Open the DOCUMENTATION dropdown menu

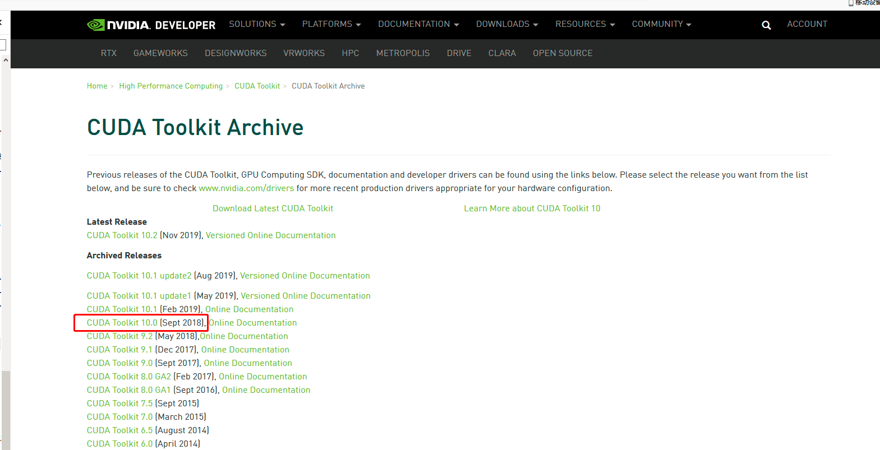click(x=418, y=24)
